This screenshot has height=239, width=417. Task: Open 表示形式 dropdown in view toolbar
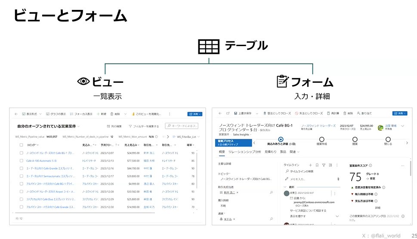pyautogui.click(x=32, y=114)
